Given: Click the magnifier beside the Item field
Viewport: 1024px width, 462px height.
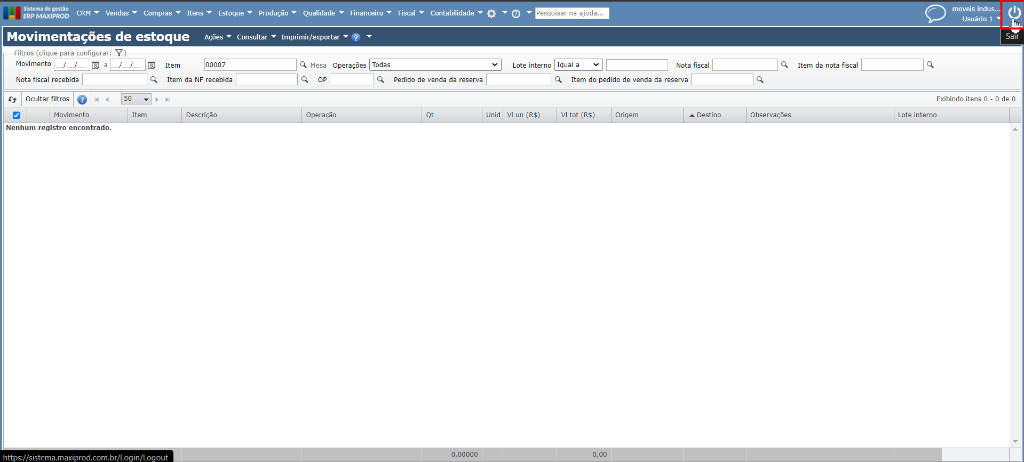Looking at the screenshot, I should pyautogui.click(x=303, y=64).
